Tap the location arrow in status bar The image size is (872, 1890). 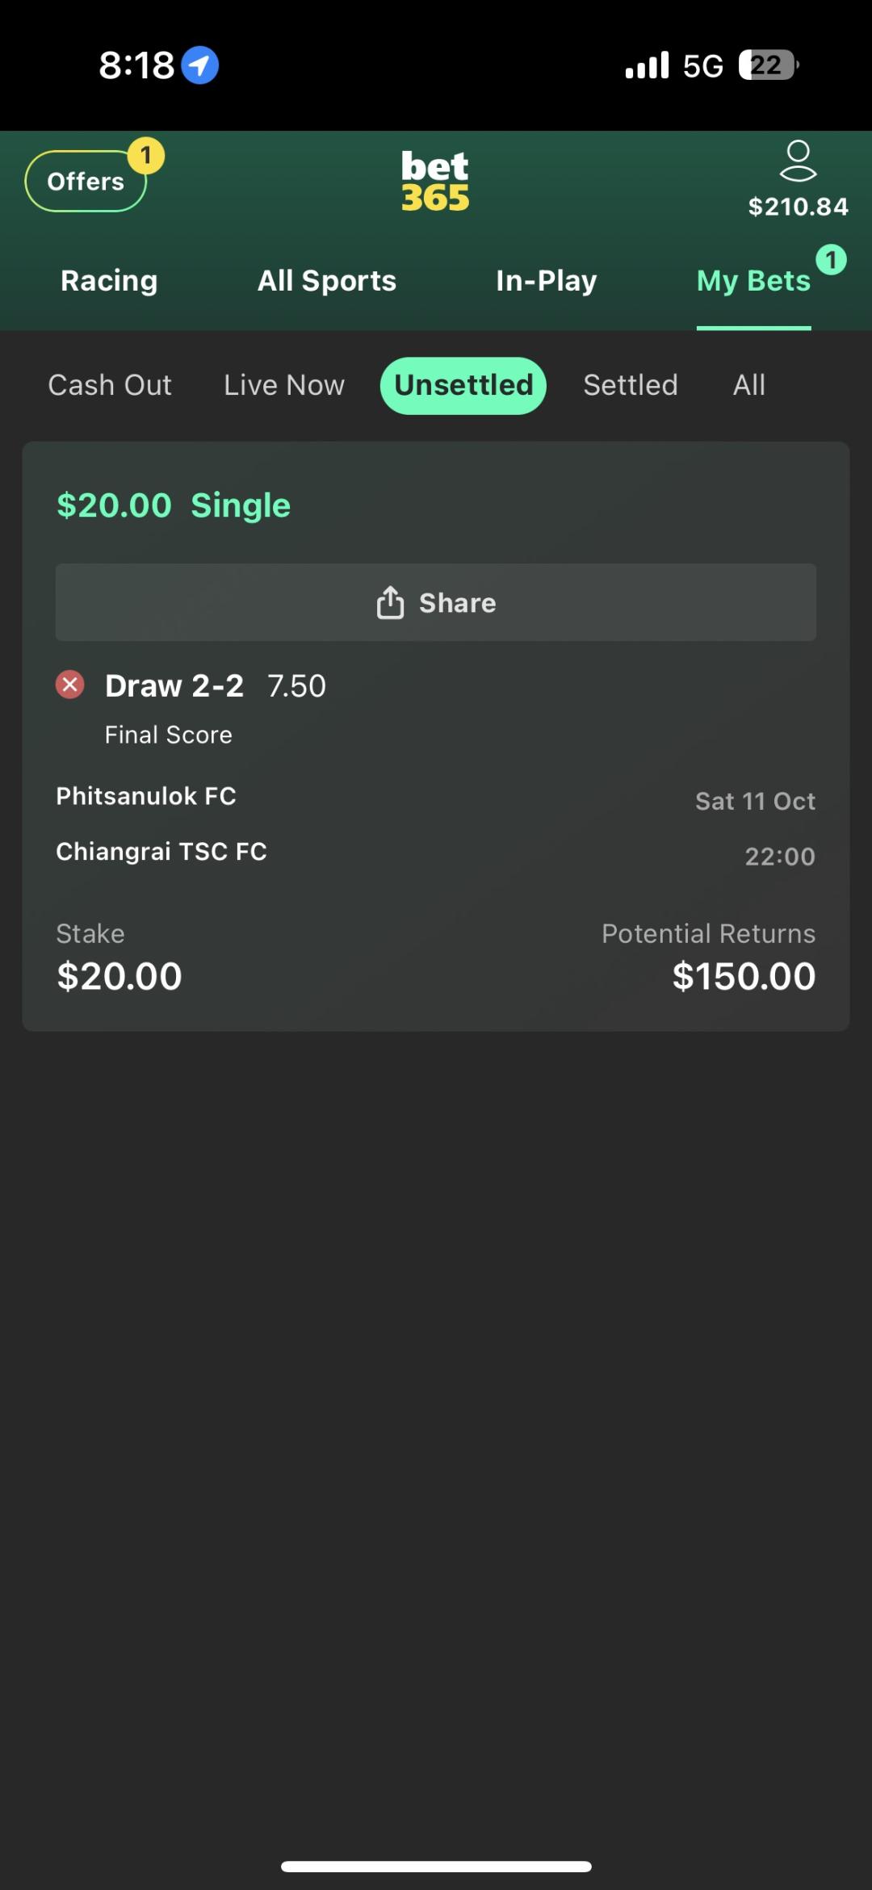pos(199,65)
